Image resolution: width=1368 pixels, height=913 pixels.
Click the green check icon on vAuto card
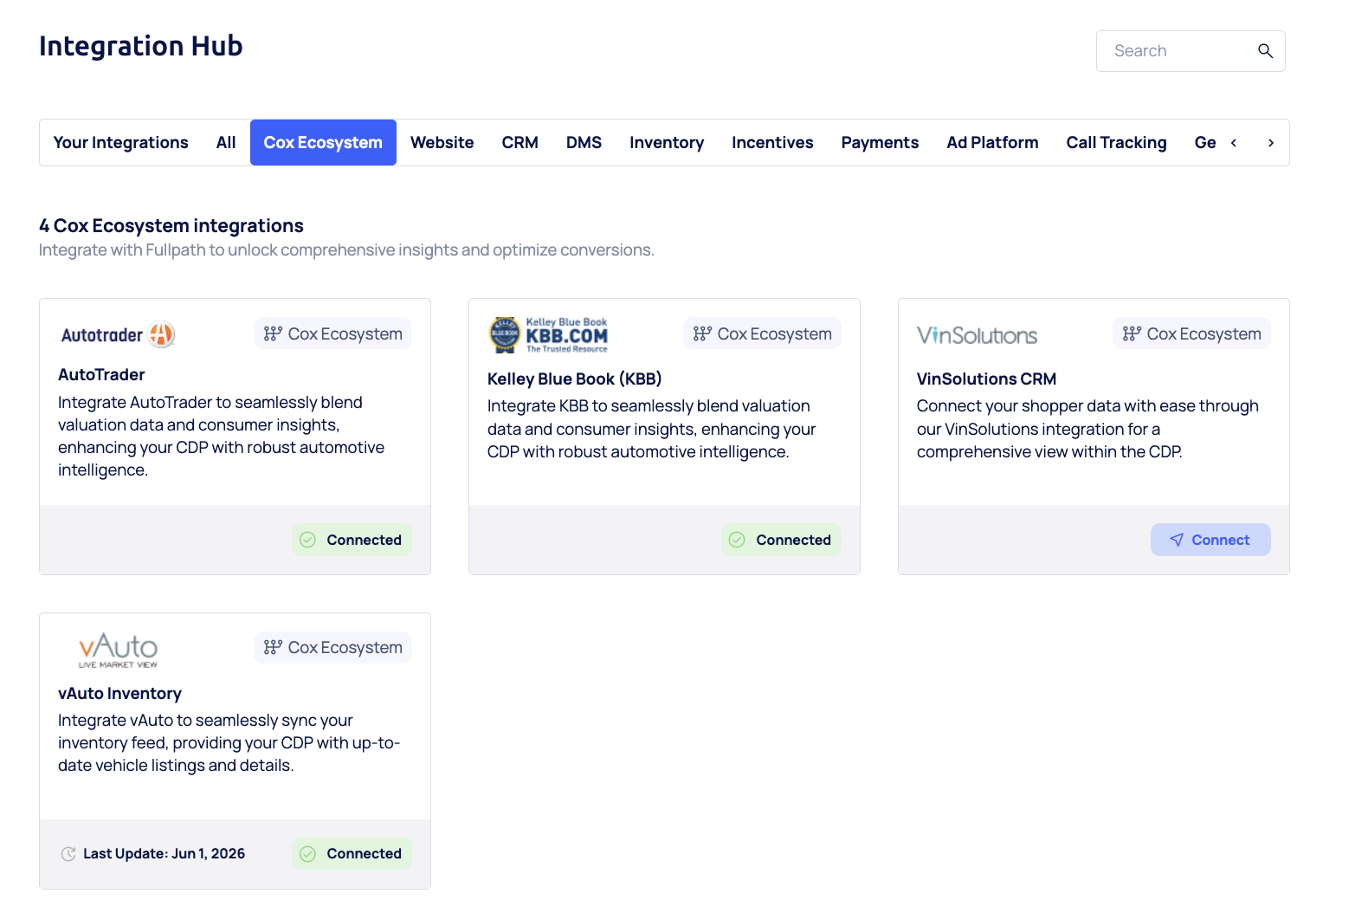pos(307,853)
